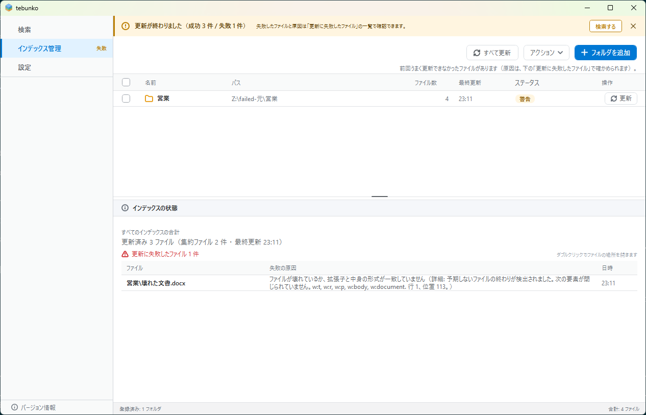This screenshot has height=415, width=646.
Task: Click 合計: 4 ファイル in the status bar
Action: point(624,409)
